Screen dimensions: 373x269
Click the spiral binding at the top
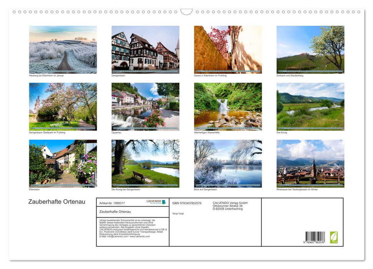coord(186,12)
